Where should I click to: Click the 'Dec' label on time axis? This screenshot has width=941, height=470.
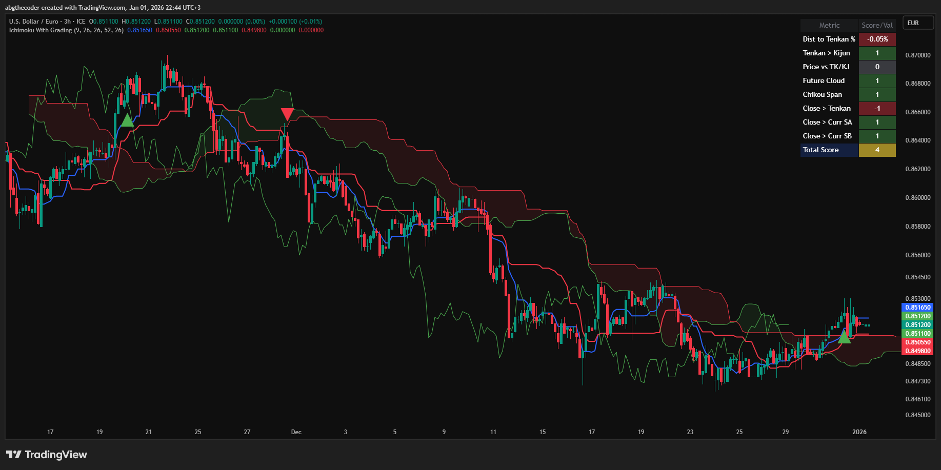click(x=296, y=432)
